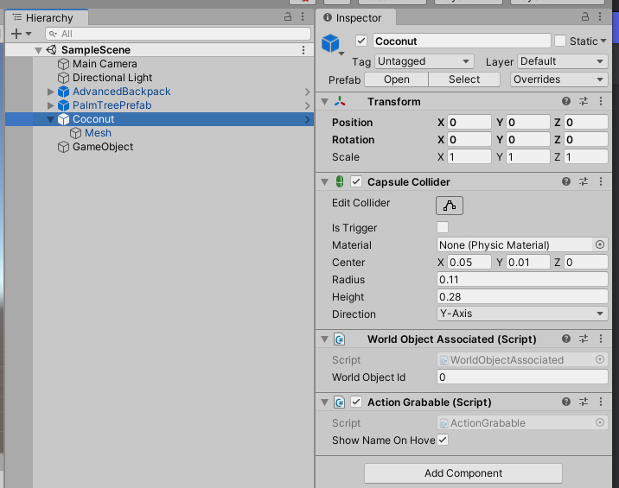
Task: Click Add Component button
Action: tap(463, 473)
